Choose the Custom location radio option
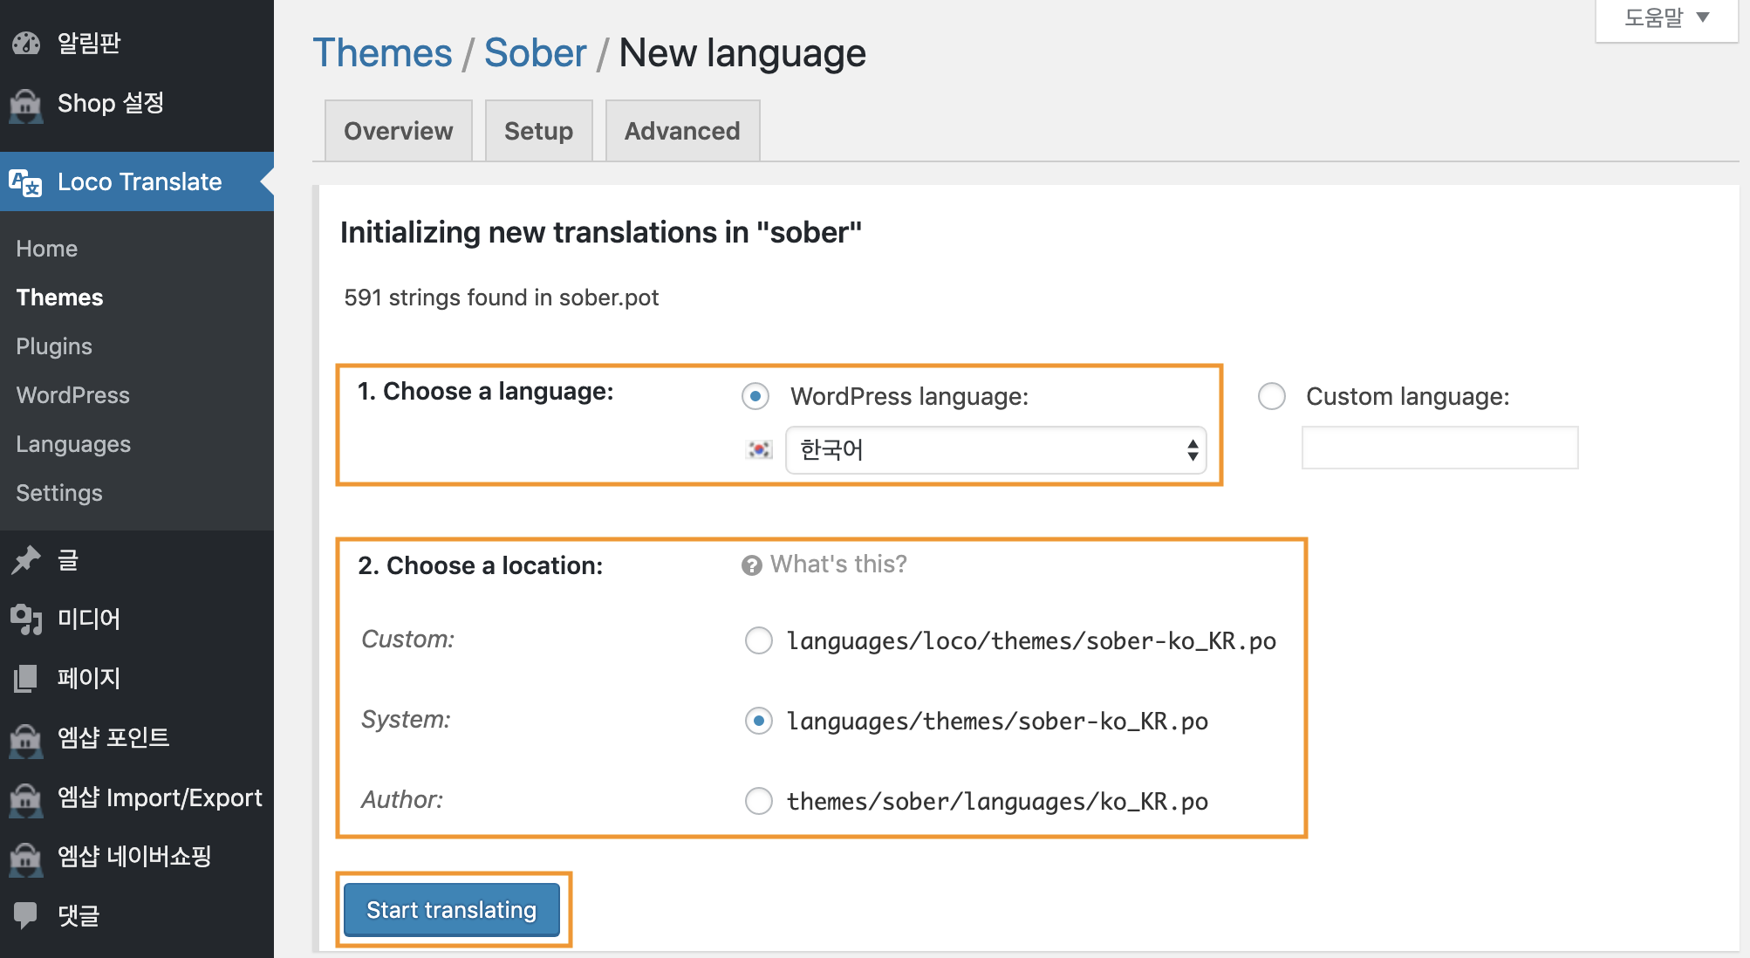The width and height of the screenshot is (1750, 958). coord(758,640)
